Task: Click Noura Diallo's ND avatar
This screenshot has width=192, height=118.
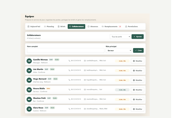Action: [29, 90]
